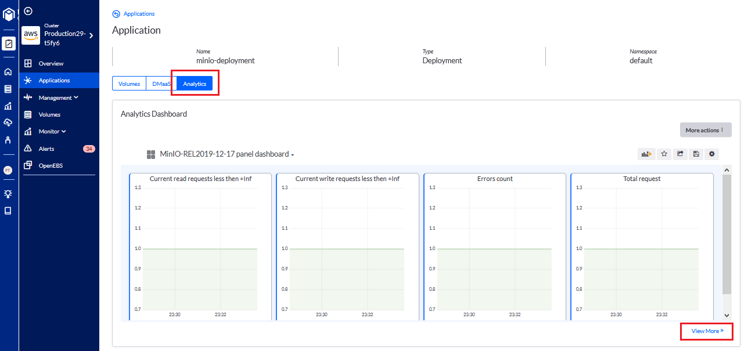748x351 pixels.
Task: Open the MinIO-REL2019-12-17 panel dashboard dropdown
Action: tap(227, 154)
